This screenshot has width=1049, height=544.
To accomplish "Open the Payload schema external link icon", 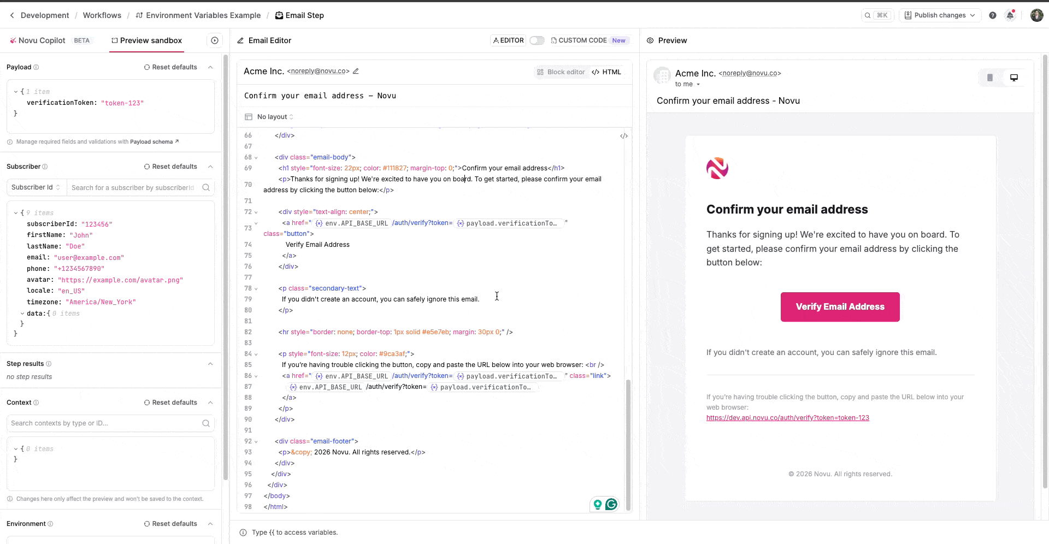I will [176, 141].
